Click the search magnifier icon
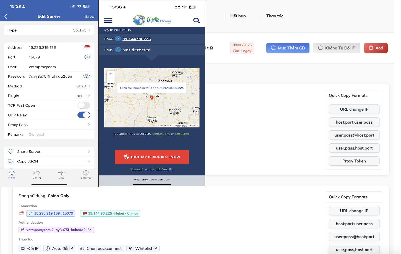401x254 pixels. (196, 20)
